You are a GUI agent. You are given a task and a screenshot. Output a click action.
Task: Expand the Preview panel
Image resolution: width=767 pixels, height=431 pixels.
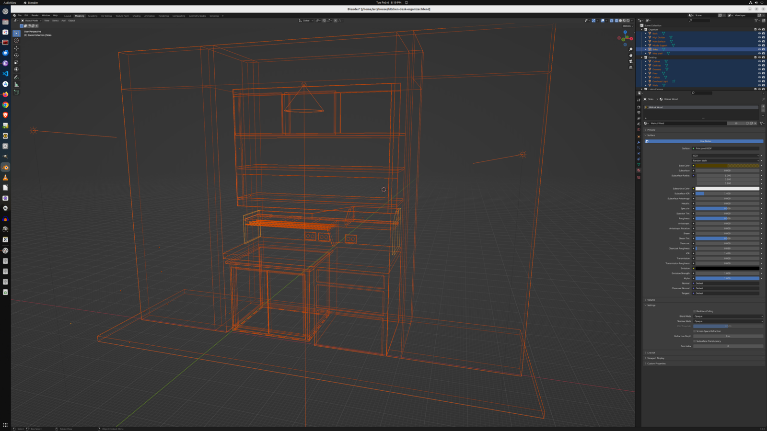pos(651,130)
